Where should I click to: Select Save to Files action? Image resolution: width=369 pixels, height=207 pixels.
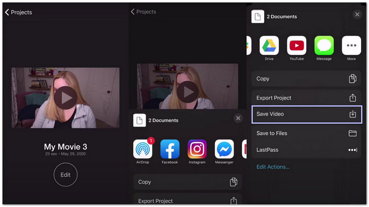coord(306,133)
